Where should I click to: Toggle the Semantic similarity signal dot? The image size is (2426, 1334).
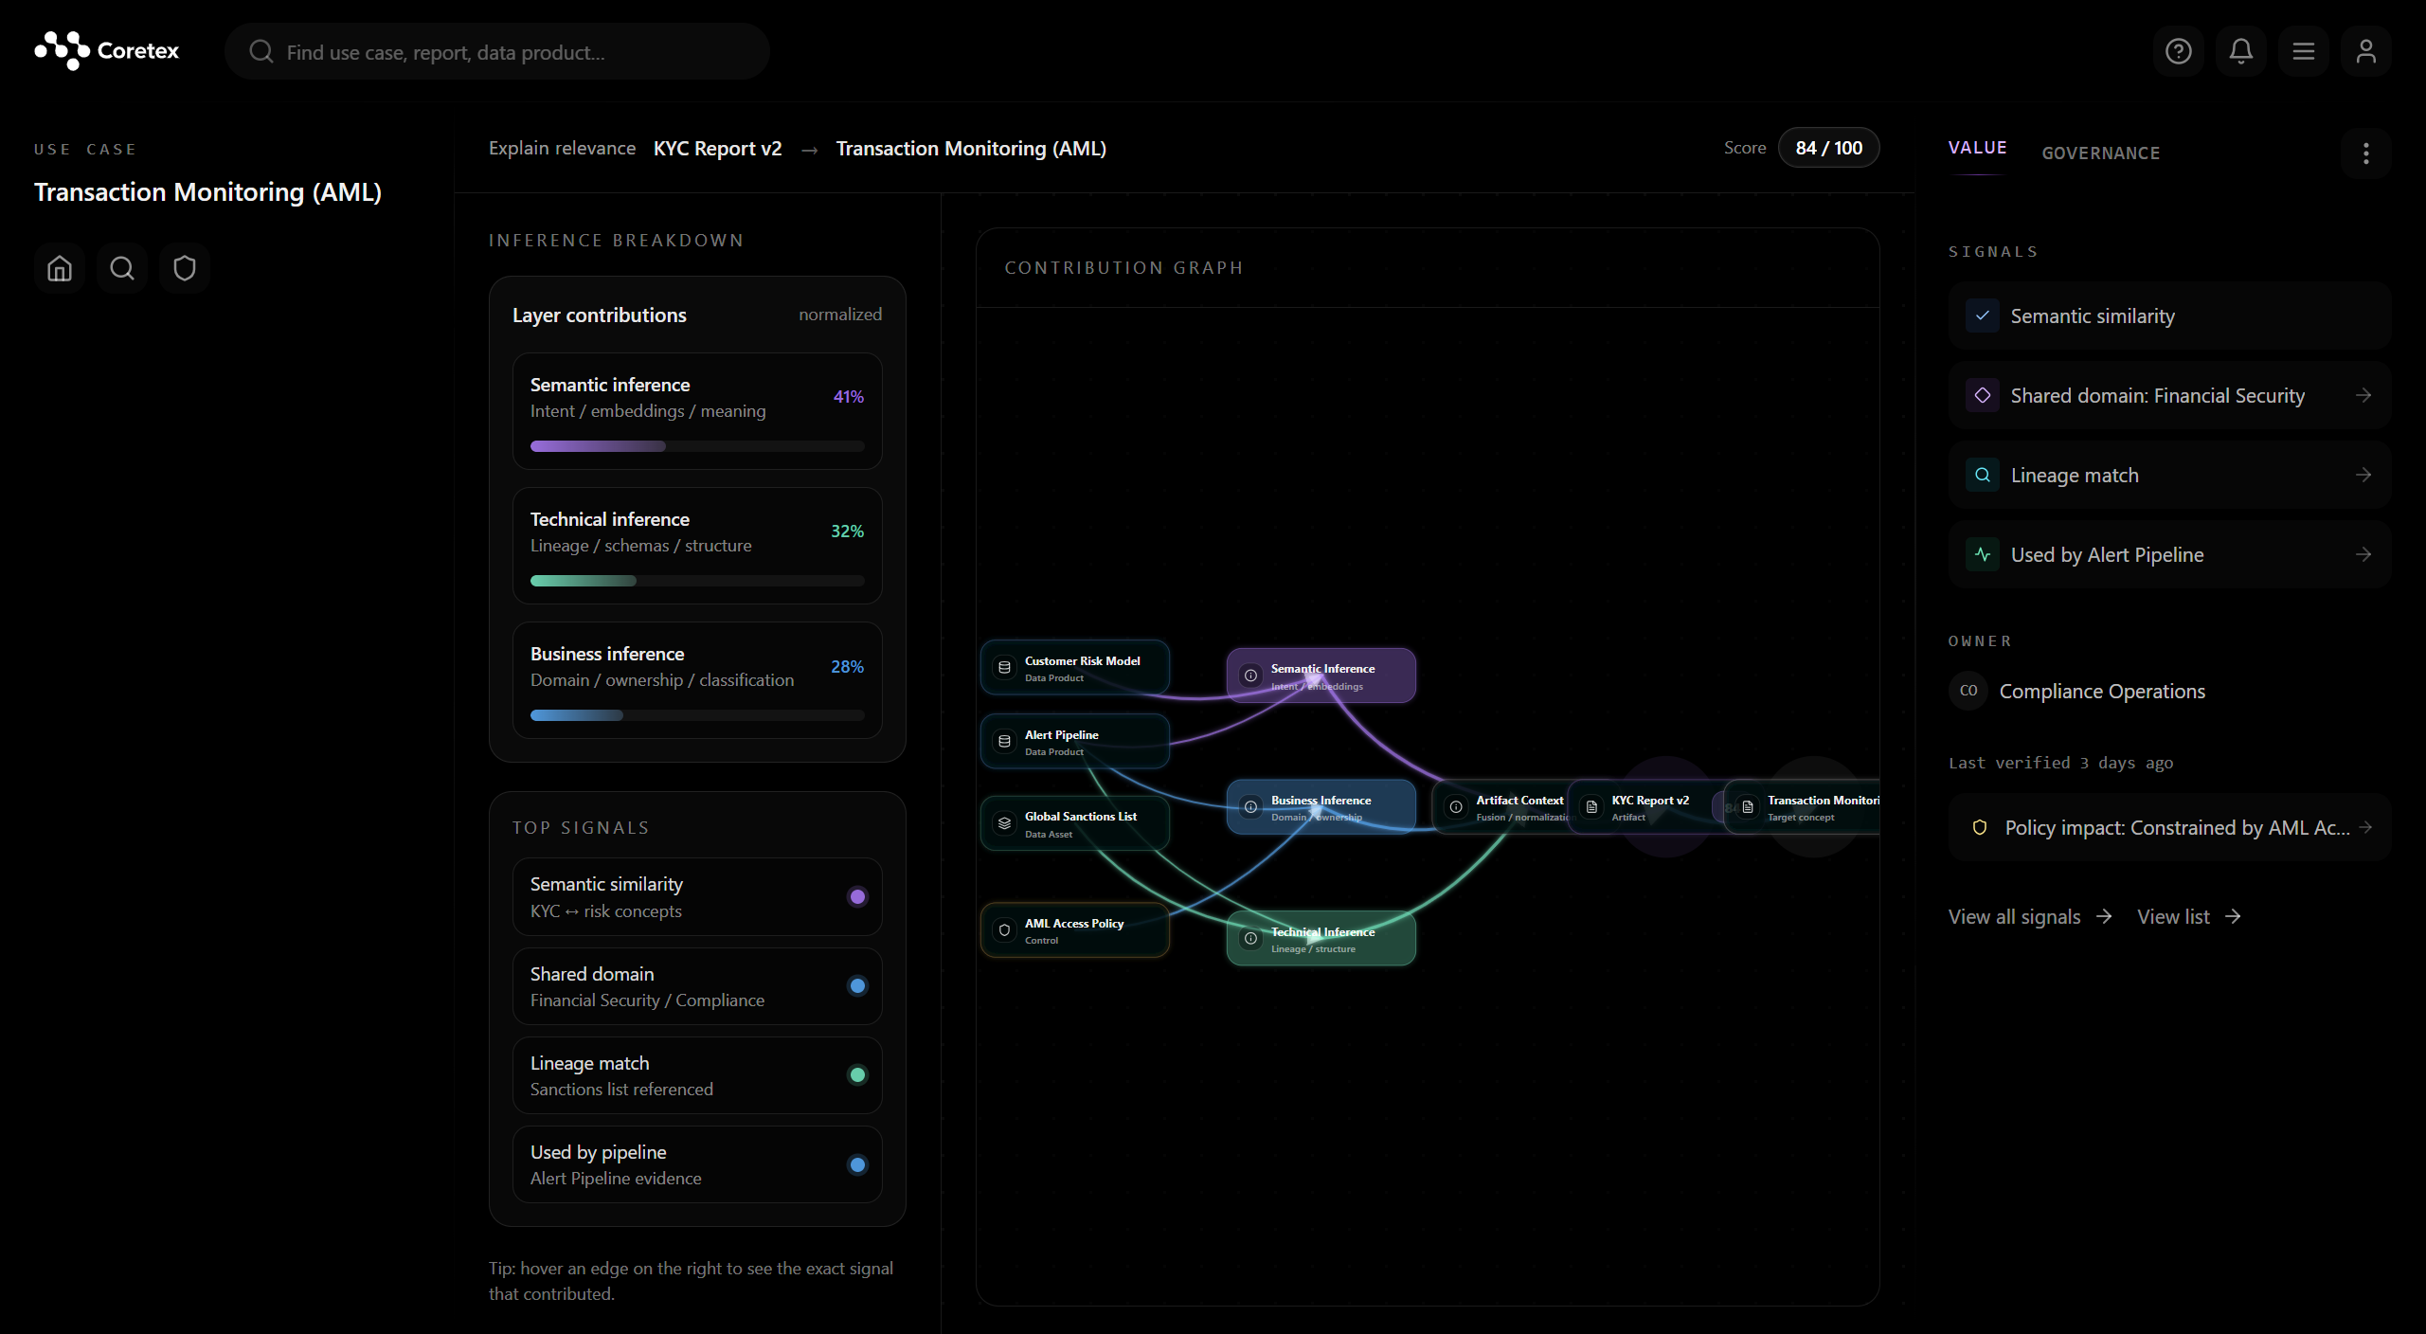click(856, 896)
